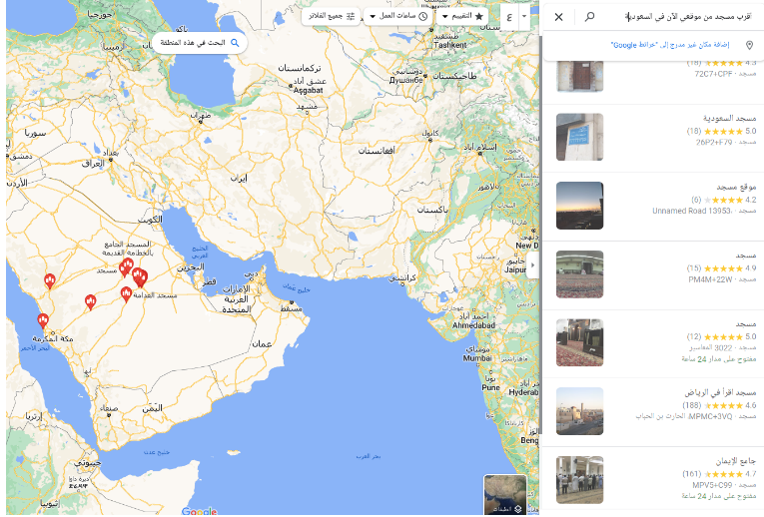Expand the small arrow next to ع button
The image size is (764, 517).
(x=524, y=16)
